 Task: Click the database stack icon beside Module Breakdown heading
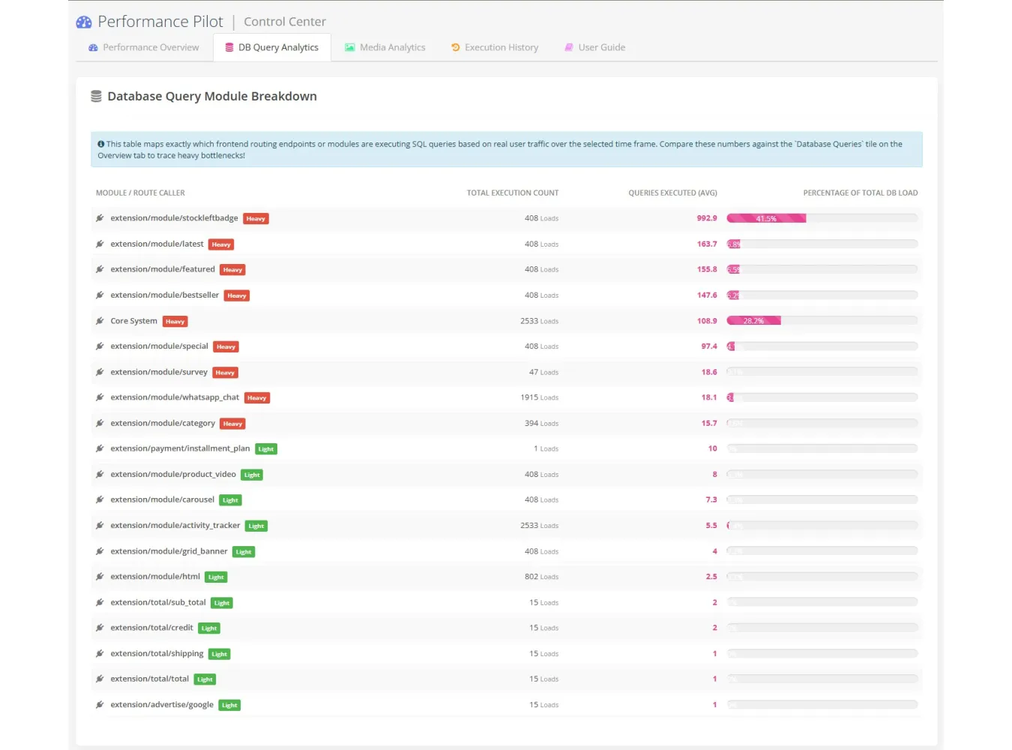(96, 96)
